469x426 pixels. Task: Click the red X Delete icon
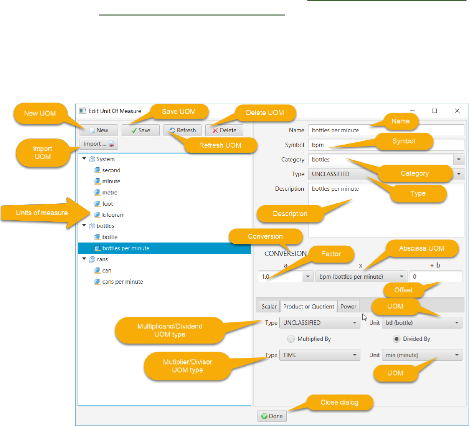[x=215, y=131]
